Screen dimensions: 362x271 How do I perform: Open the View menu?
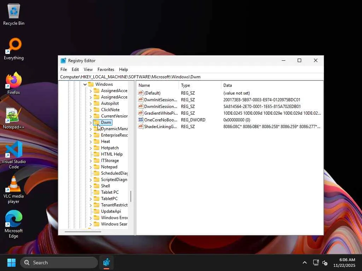(88, 70)
